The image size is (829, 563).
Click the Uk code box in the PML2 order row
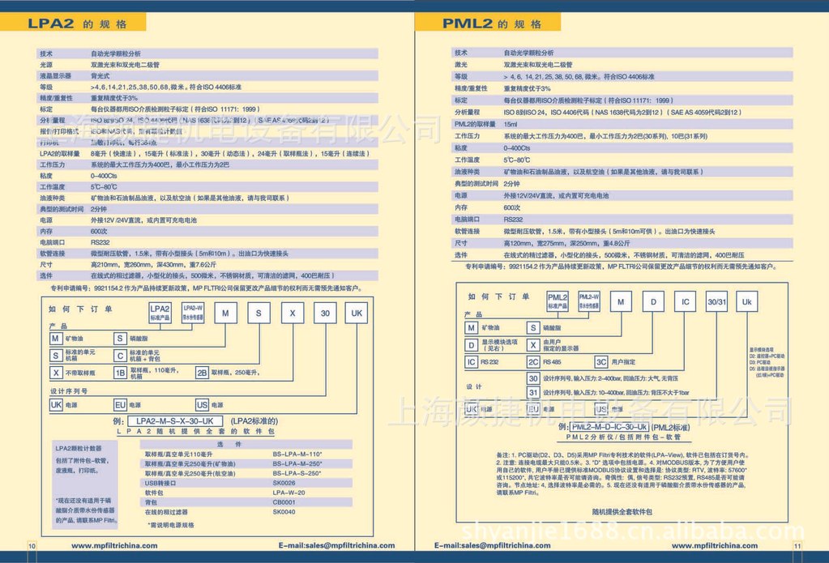(x=746, y=302)
